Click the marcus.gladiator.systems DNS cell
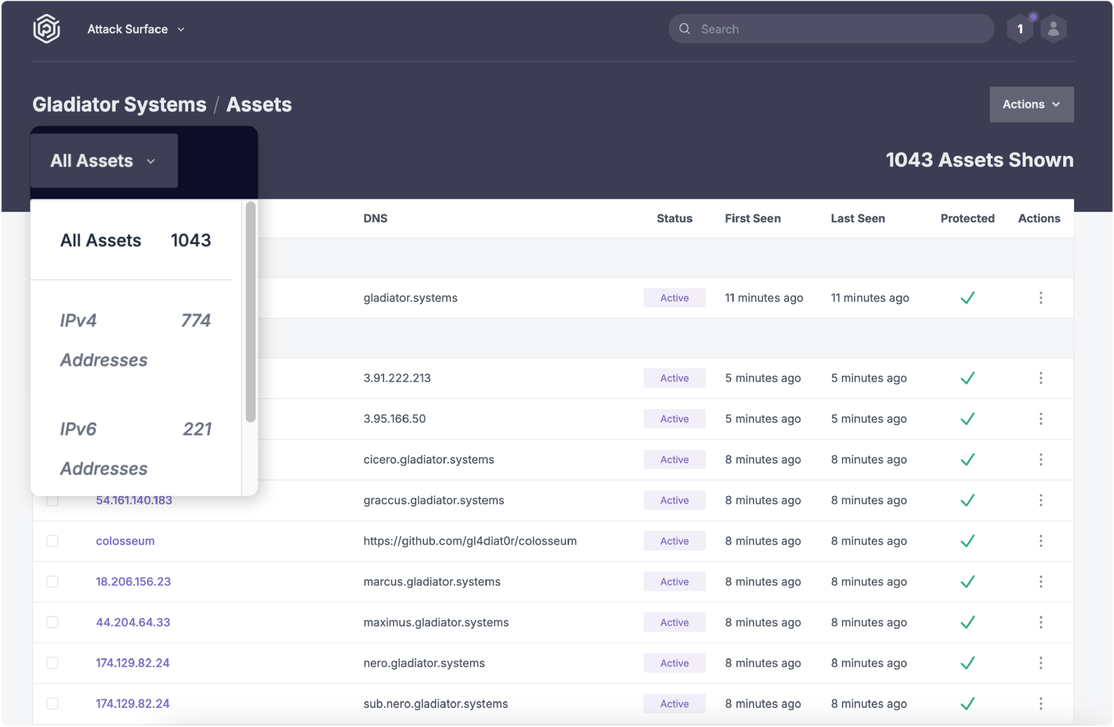 432,581
